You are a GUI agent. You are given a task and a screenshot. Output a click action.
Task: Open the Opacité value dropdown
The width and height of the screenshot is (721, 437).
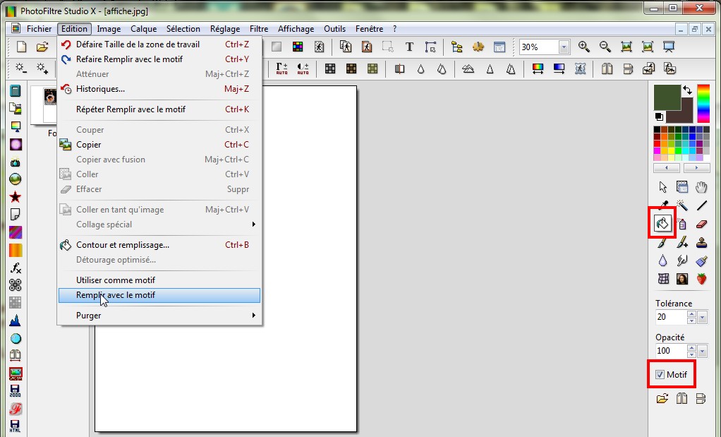point(702,351)
